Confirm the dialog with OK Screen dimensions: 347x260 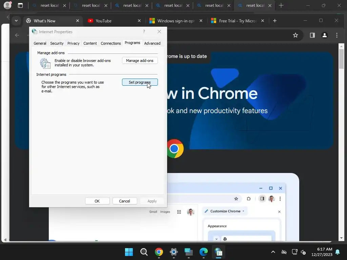[97, 201]
